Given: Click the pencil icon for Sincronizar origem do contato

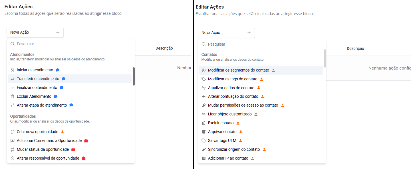Looking at the screenshot, I should 204,149.
